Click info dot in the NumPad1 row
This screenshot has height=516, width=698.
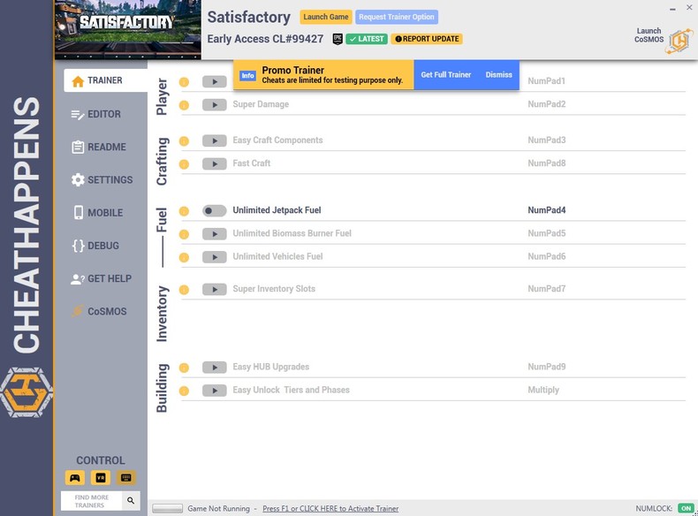(184, 82)
